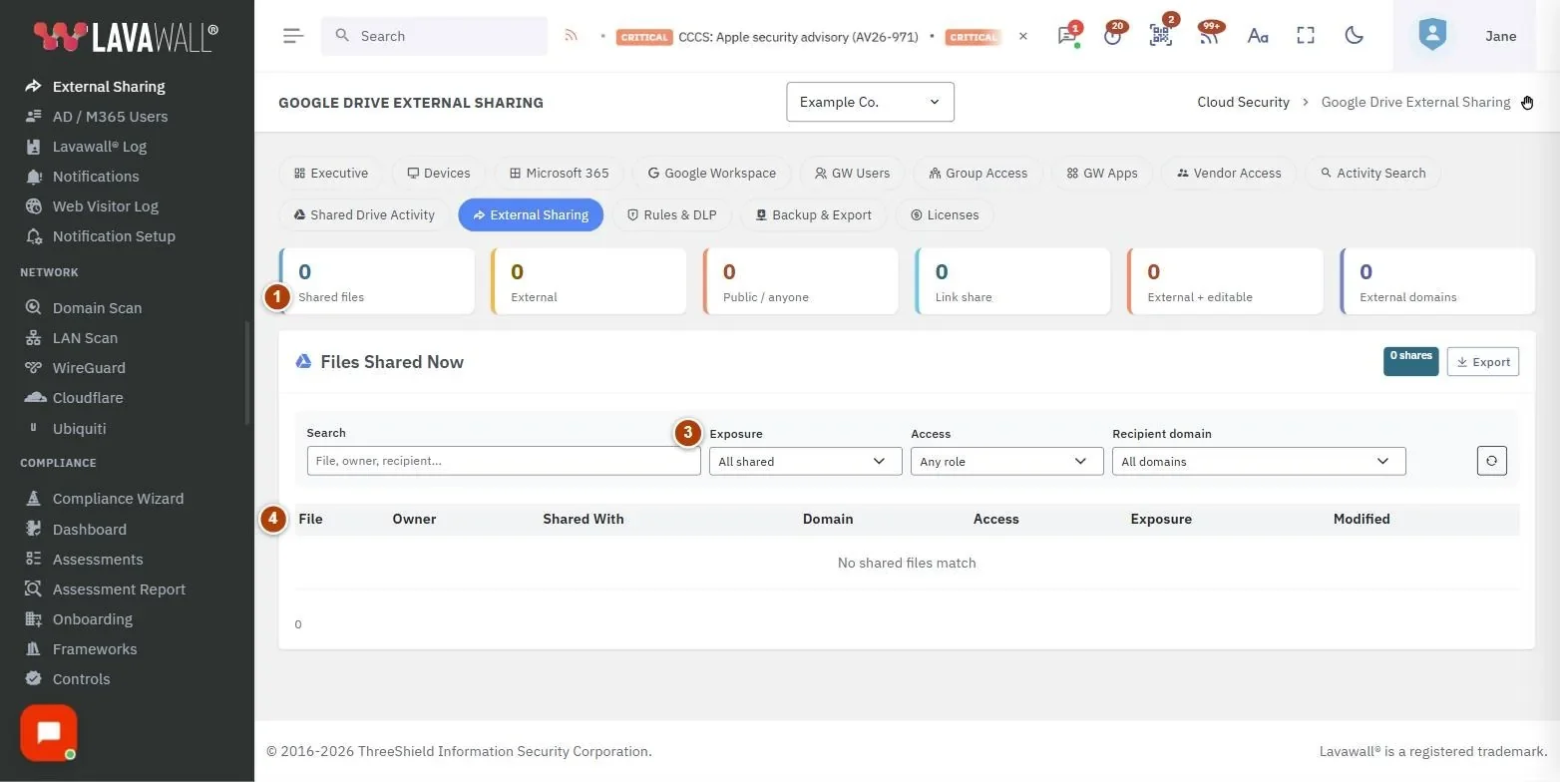The height and width of the screenshot is (782, 1560).
Task: Switch to the Microsoft 365 tab
Action: 559,173
